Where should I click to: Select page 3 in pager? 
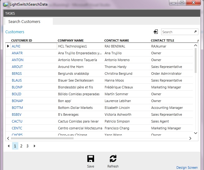[x=27, y=146]
